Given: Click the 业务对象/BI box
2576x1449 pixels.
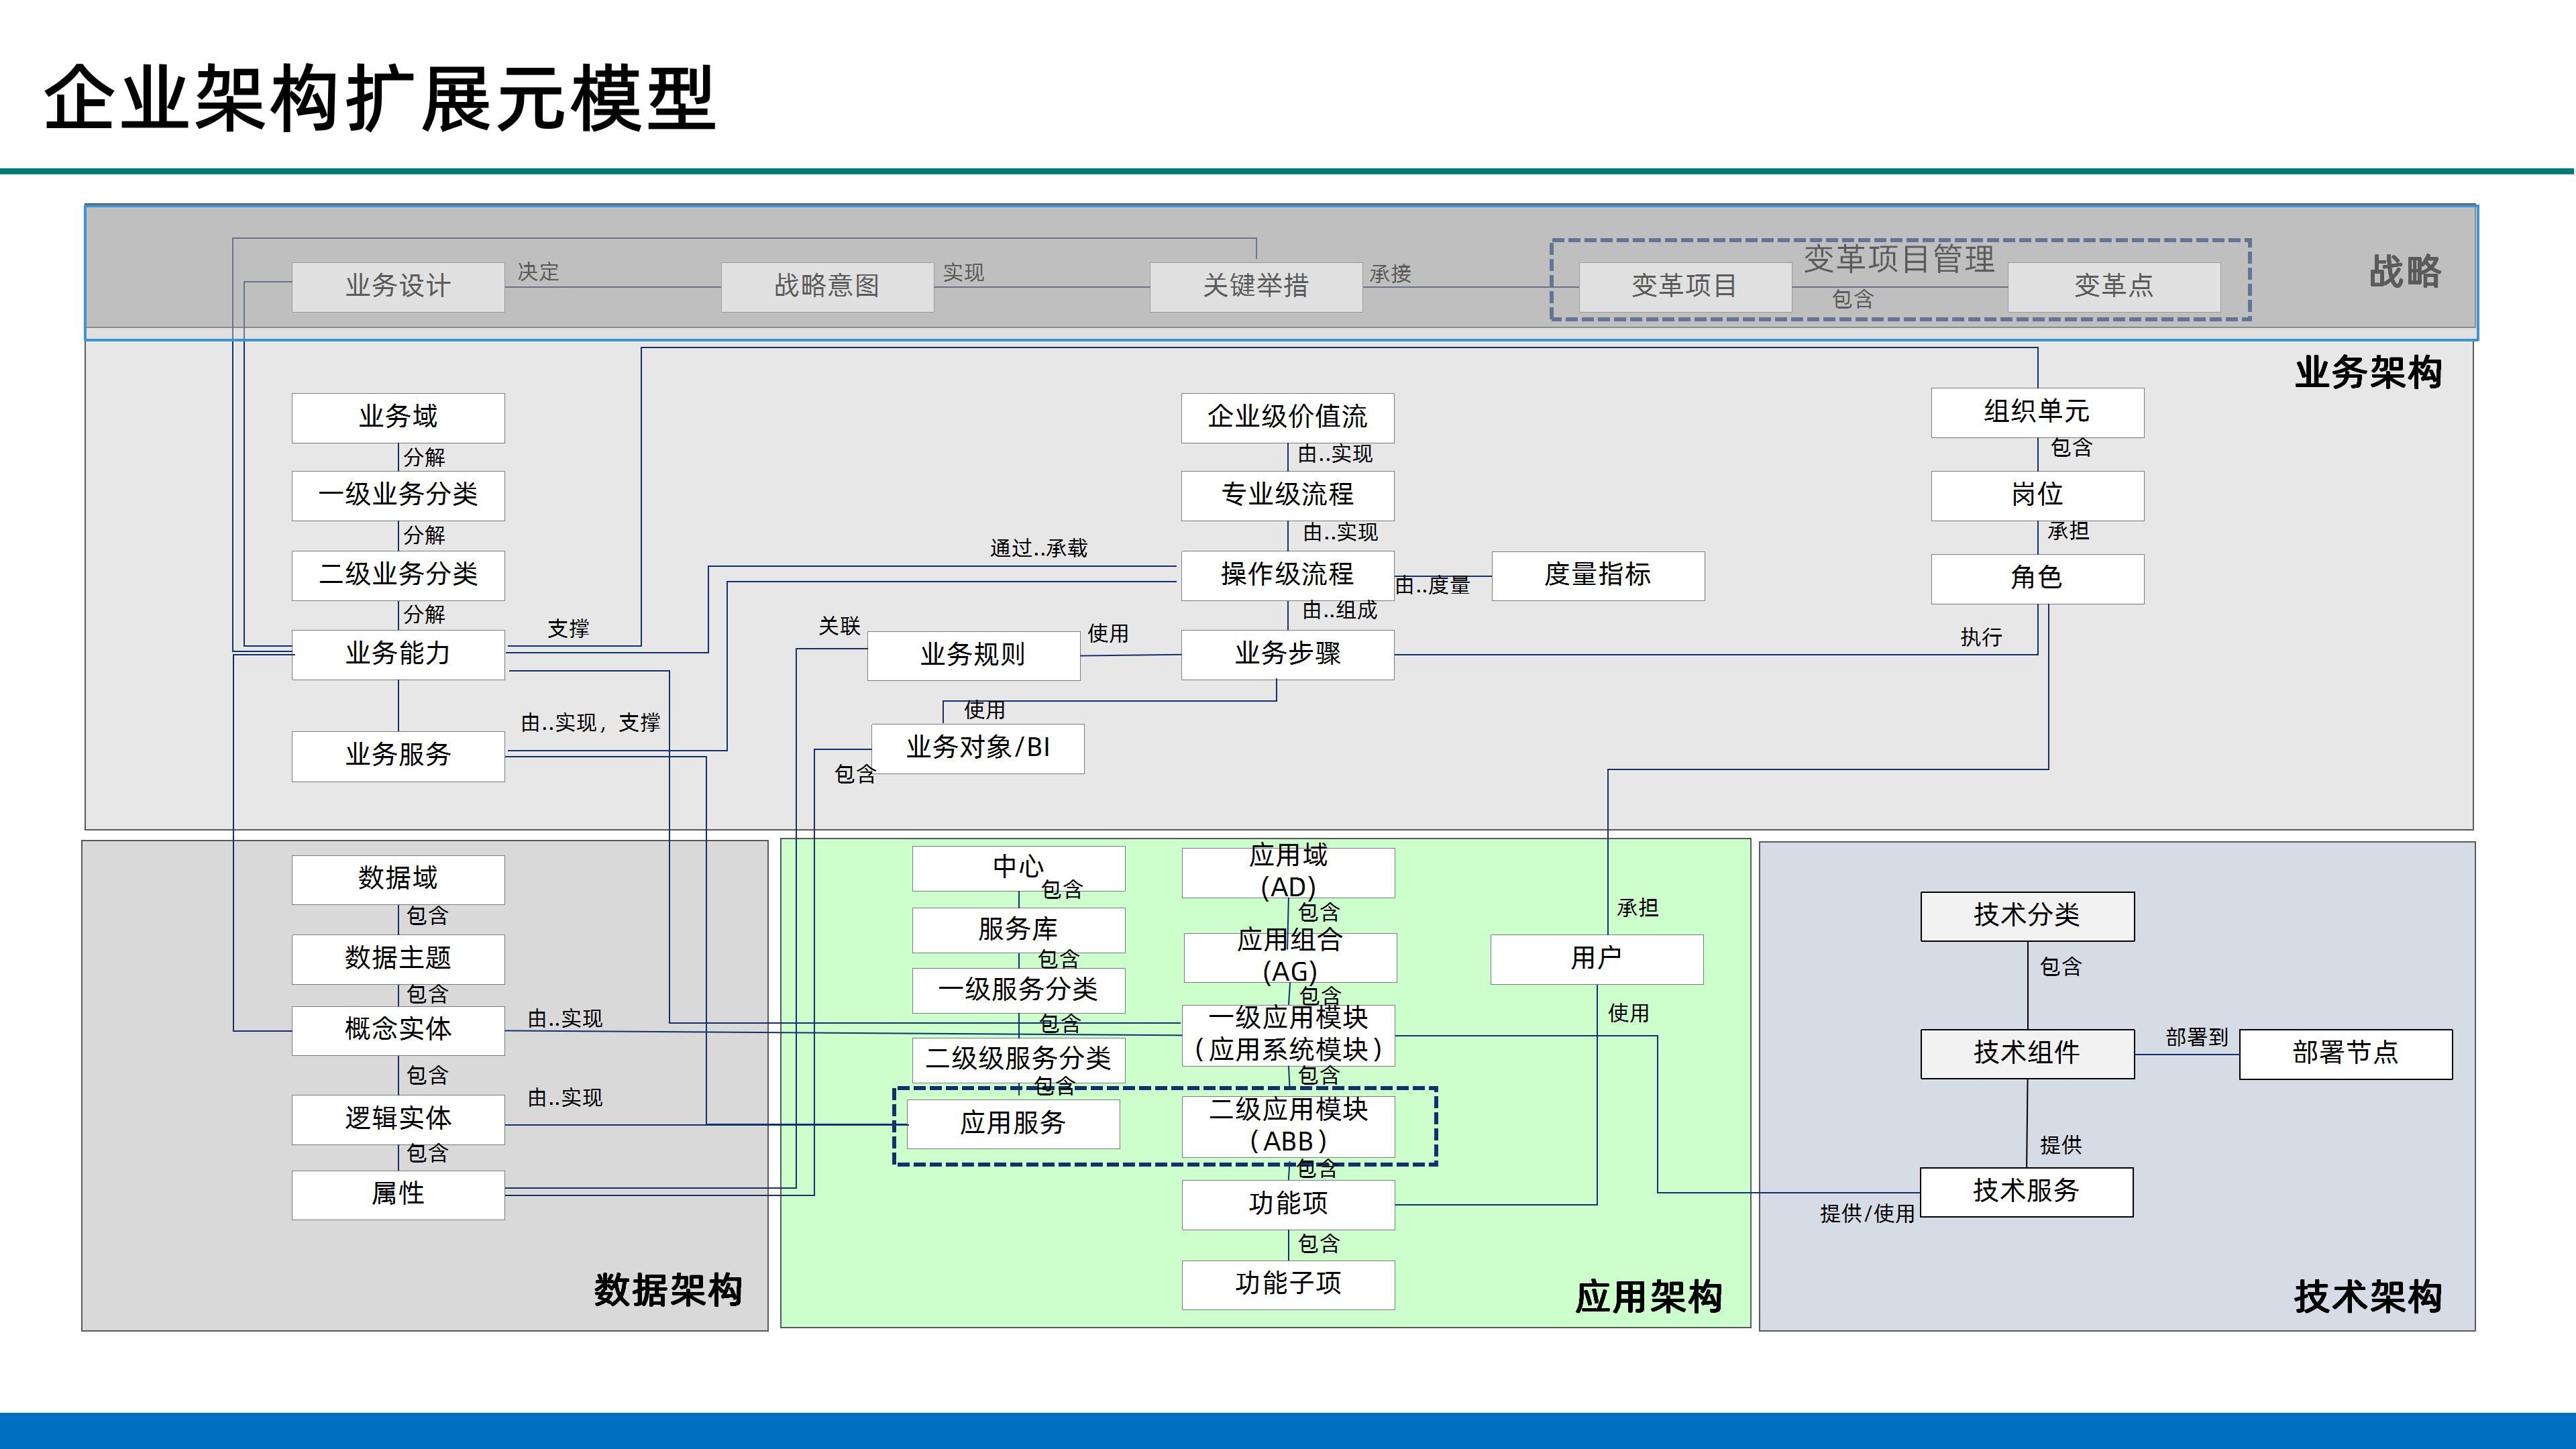Looking at the screenshot, I should 978,748.
